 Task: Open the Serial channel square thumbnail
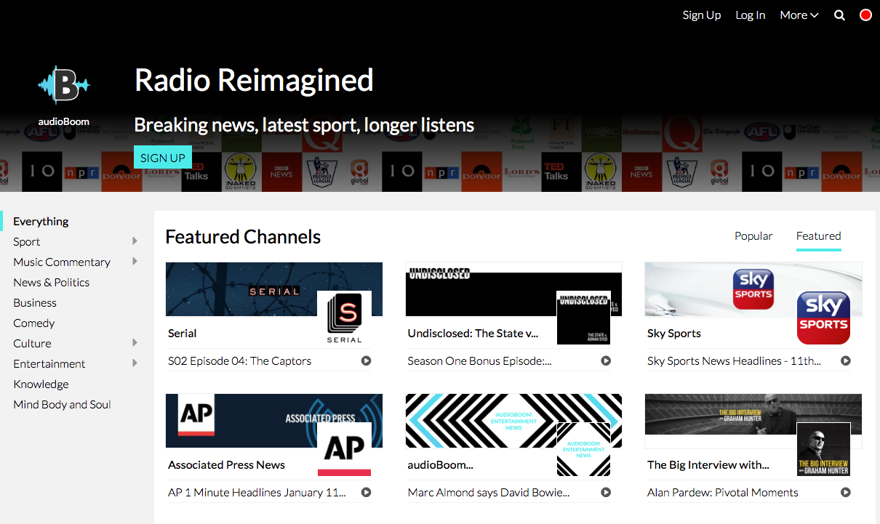click(x=344, y=318)
